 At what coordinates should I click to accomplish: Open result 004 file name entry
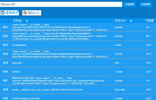(x=61, y=54)
